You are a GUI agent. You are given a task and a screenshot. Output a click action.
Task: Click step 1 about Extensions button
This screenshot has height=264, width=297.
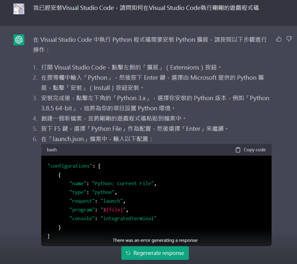coord(131,67)
